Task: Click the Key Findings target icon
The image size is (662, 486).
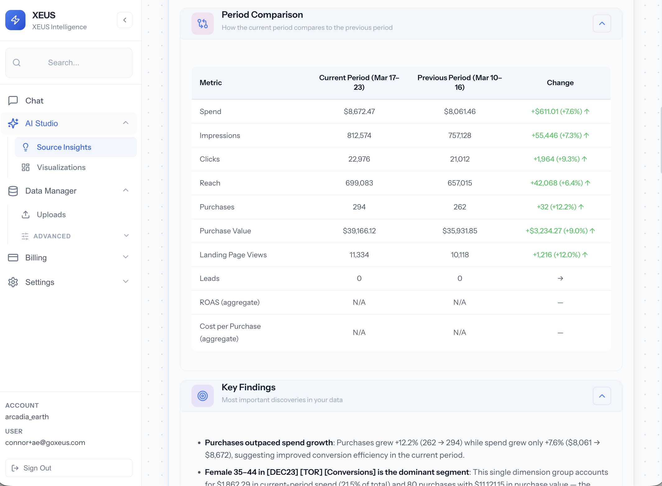Action: tap(202, 396)
